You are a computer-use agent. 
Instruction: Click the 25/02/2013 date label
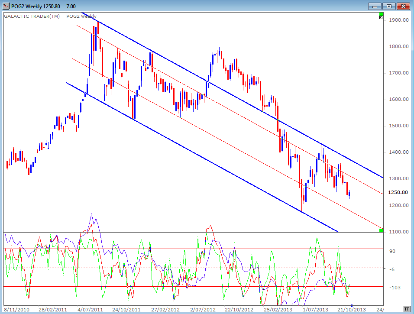(278, 310)
